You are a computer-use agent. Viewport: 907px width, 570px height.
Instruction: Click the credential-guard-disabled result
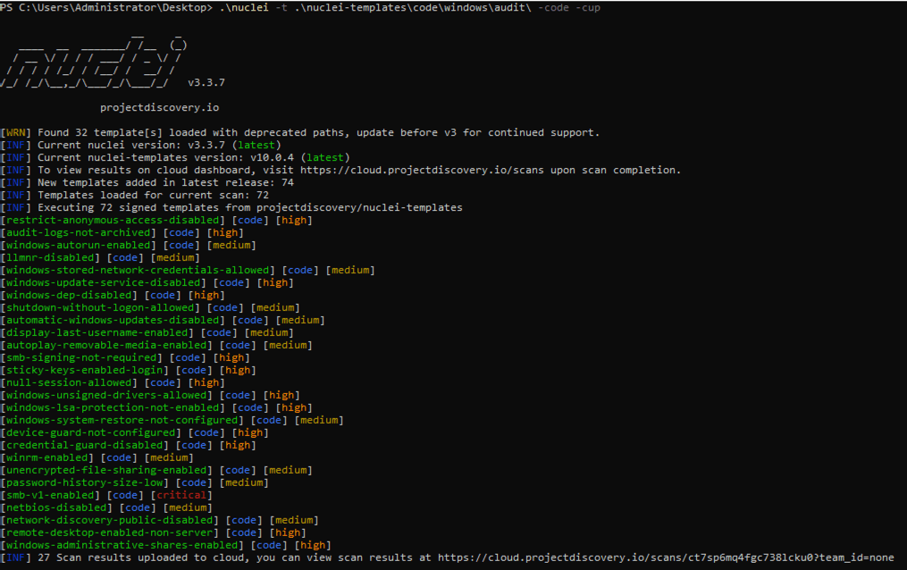tap(86, 445)
